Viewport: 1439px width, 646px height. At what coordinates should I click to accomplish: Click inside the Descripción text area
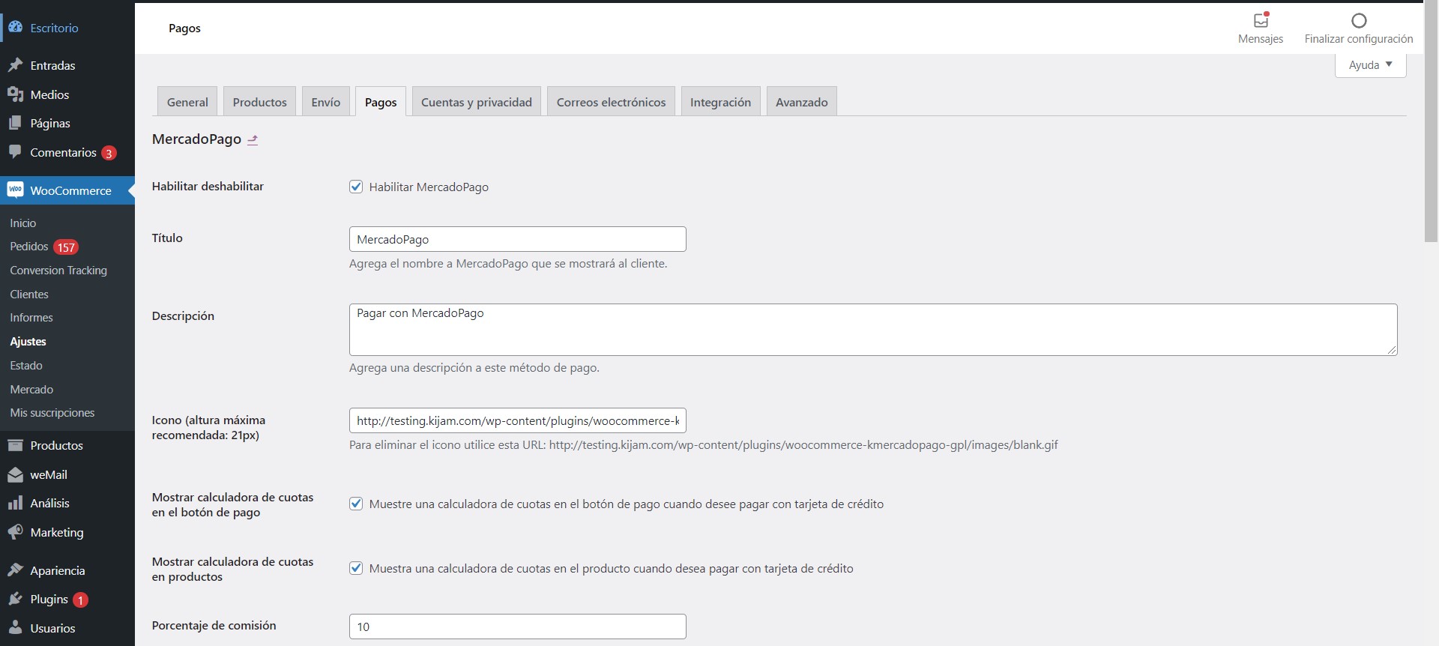point(873,330)
